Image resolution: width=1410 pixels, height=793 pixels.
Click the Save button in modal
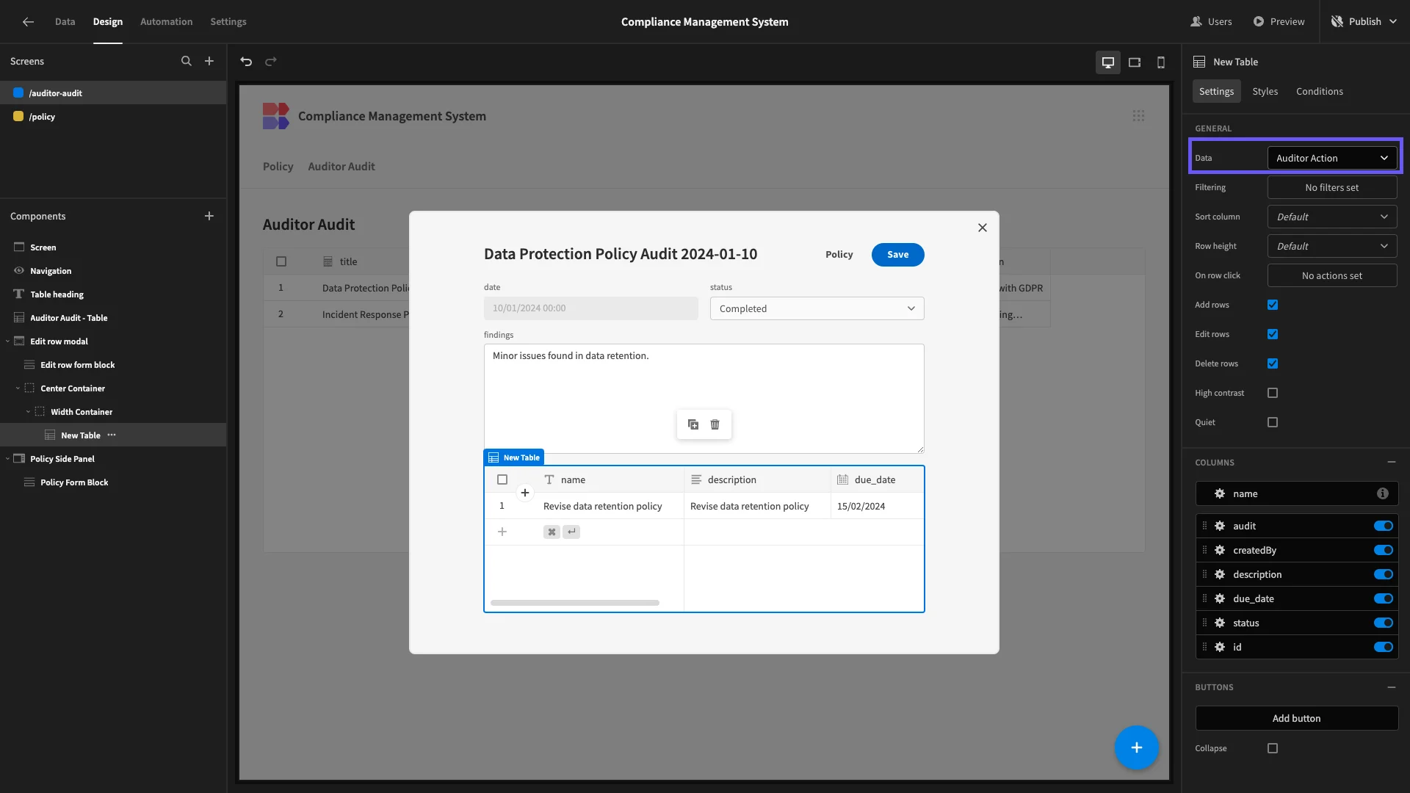point(897,255)
